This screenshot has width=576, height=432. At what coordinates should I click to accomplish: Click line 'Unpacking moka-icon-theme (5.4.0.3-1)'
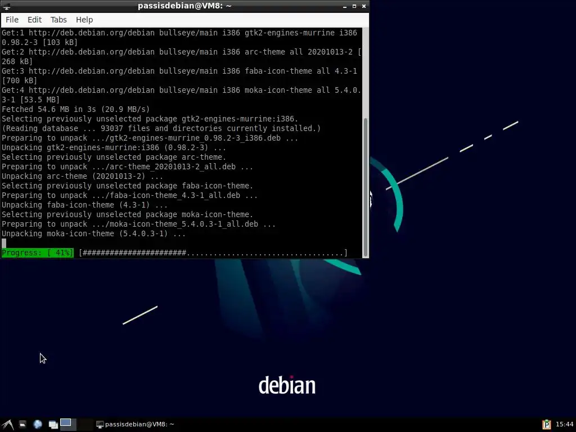(94, 233)
